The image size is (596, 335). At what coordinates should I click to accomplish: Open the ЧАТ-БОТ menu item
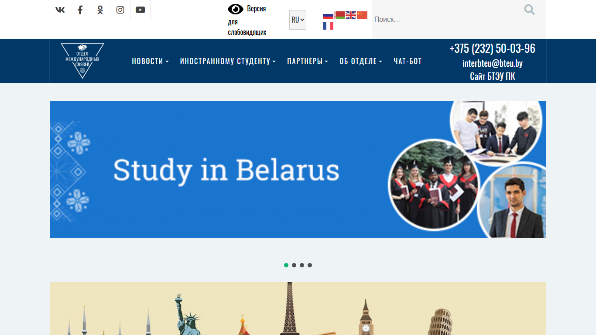click(408, 61)
